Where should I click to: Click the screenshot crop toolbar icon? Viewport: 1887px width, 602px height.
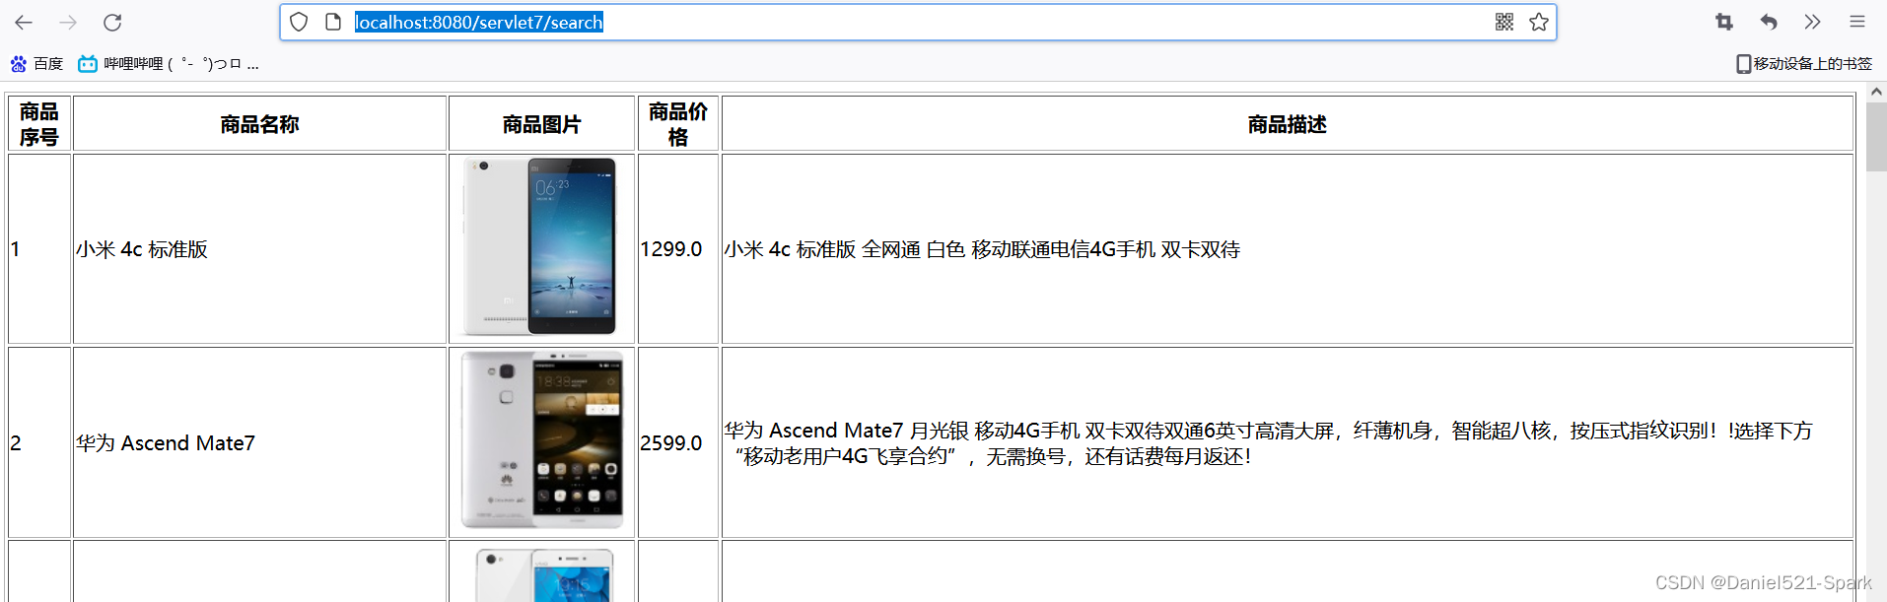click(1724, 22)
